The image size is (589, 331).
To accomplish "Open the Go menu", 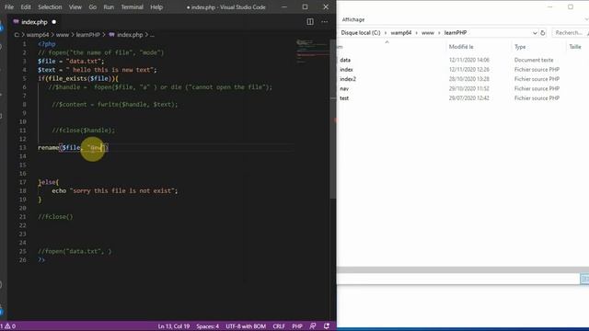I will (92, 6).
